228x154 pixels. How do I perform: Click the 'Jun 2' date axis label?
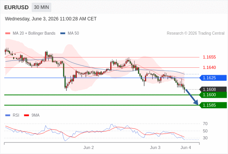click(88, 147)
